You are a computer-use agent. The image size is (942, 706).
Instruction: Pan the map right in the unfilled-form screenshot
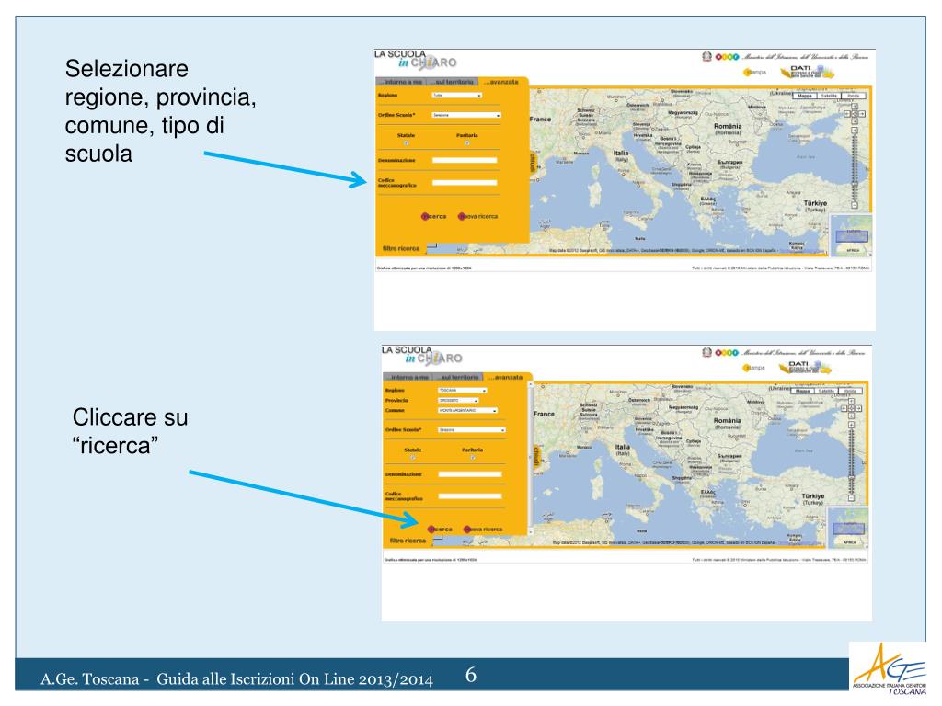[861, 113]
